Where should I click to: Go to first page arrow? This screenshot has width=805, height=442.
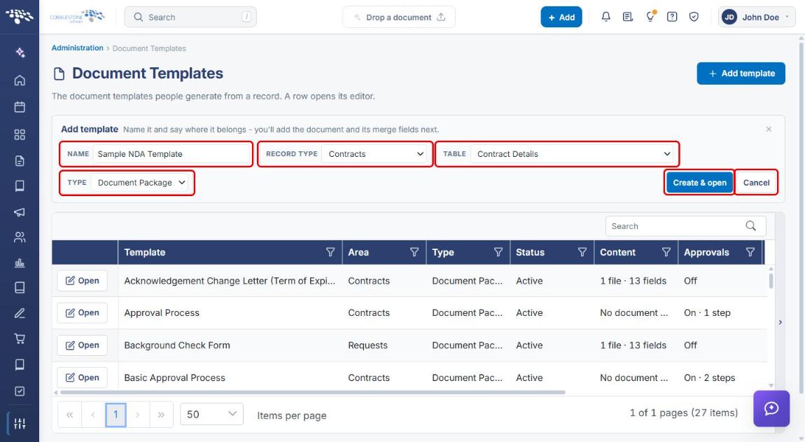(70, 414)
